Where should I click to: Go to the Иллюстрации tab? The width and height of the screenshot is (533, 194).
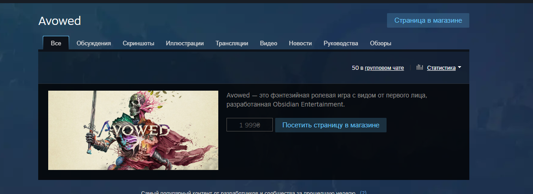click(x=185, y=44)
